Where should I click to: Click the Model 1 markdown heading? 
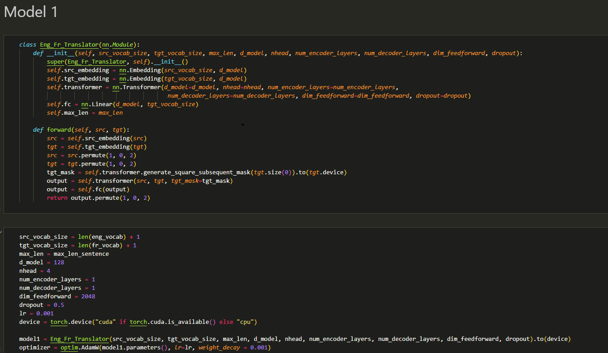pyautogui.click(x=31, y=12)
